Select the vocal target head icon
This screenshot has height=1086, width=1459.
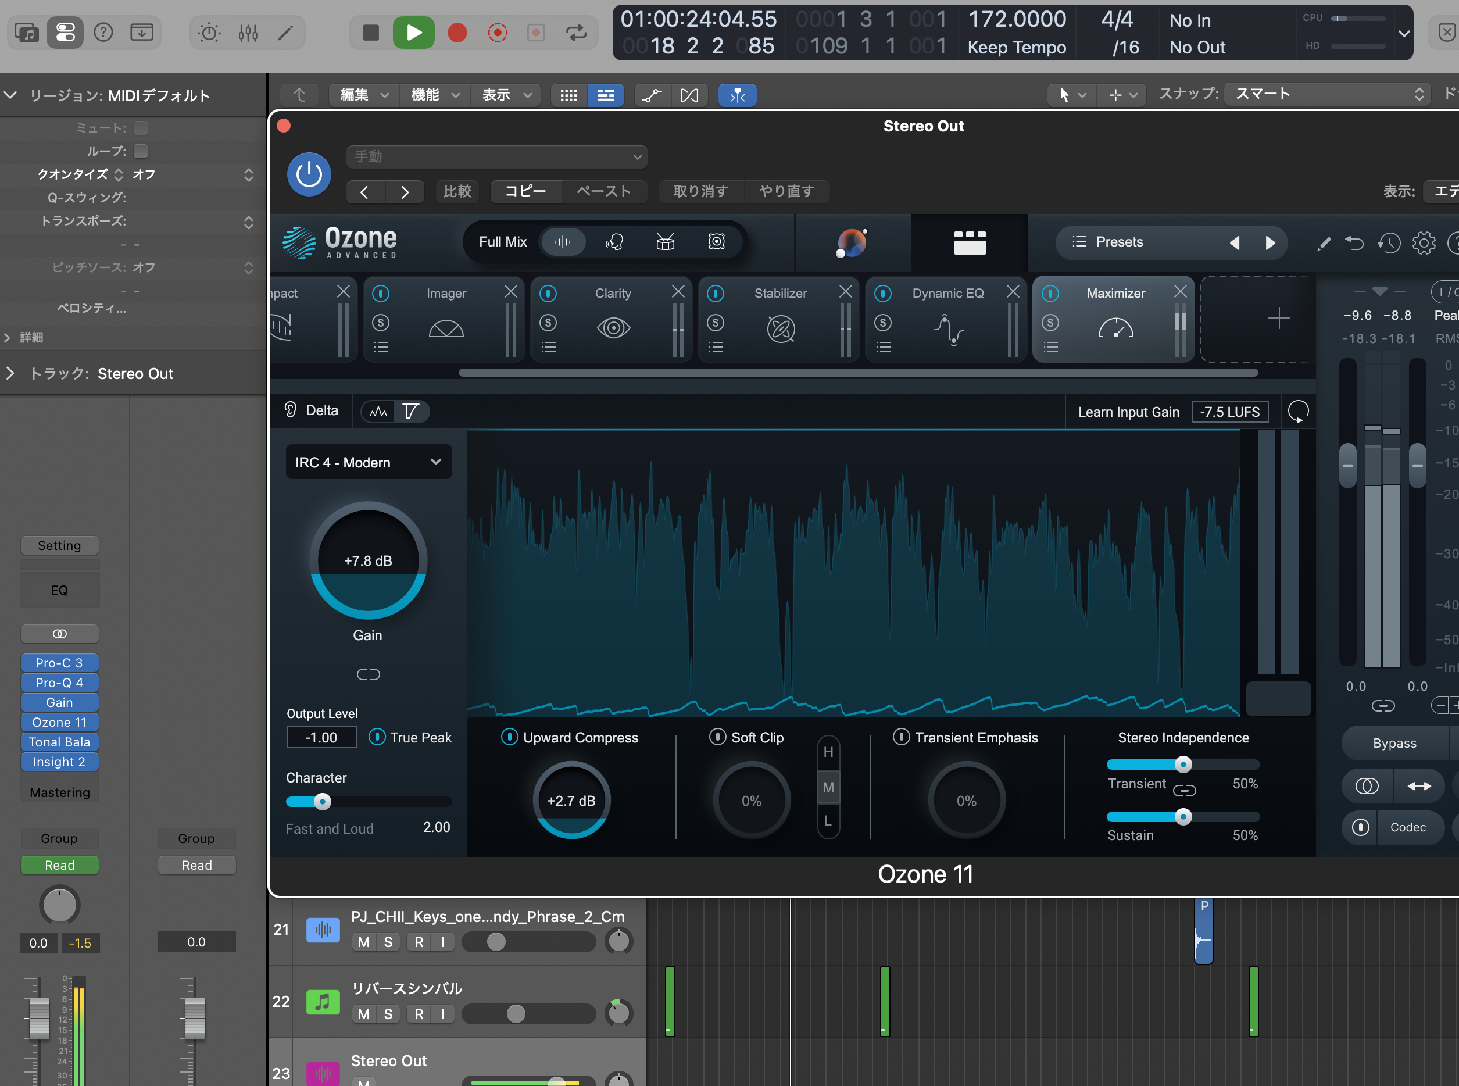click(614, 242)
